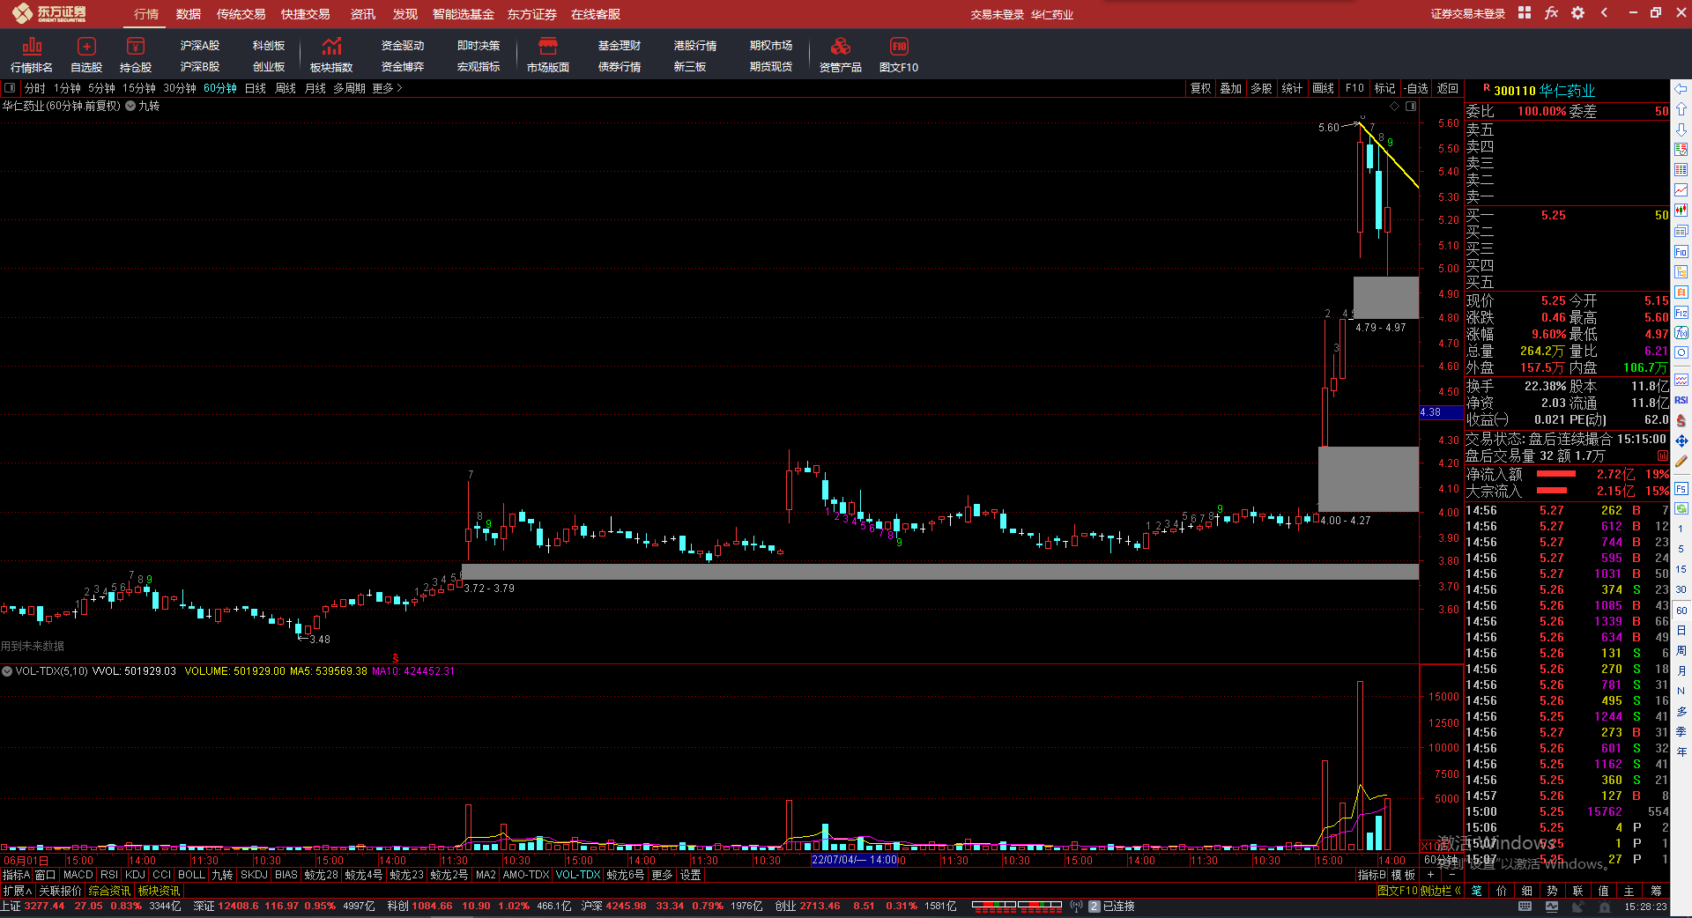This screenshot has width=1692, height=918.
Task: Open the four-square layout grid icon
Action: 1525,13
